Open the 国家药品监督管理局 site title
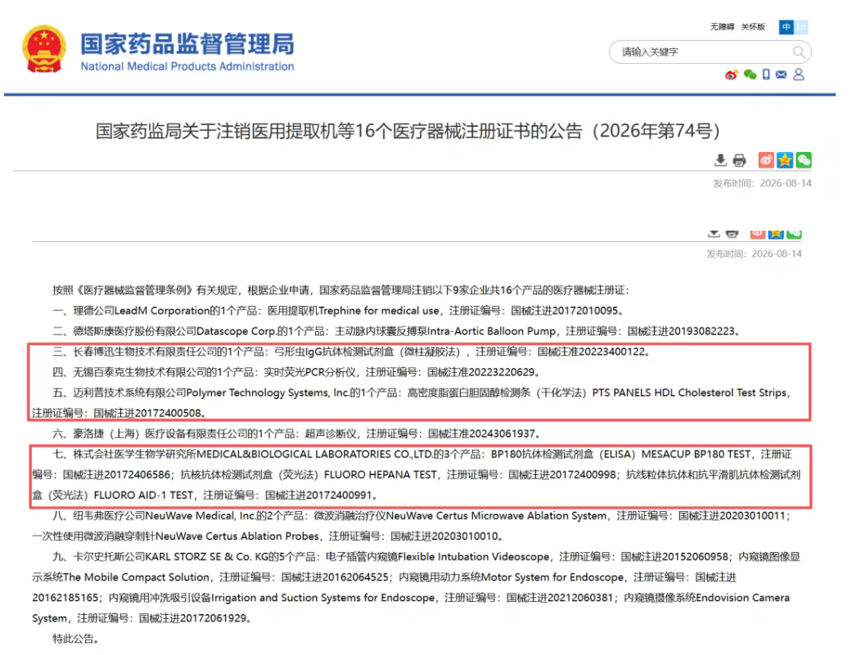The width and height of the screenshot is (857, 655). pos(187,44)
